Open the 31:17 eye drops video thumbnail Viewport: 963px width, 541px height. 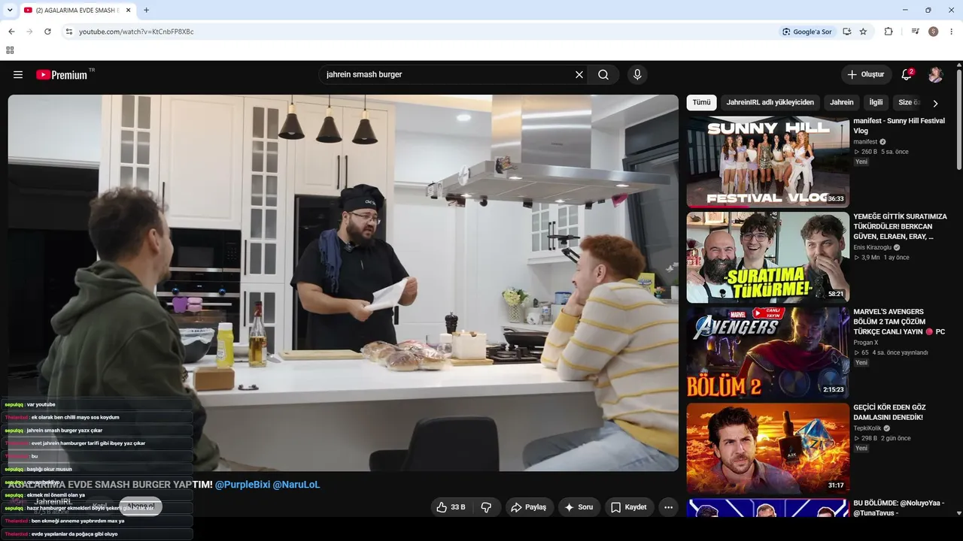768,448
